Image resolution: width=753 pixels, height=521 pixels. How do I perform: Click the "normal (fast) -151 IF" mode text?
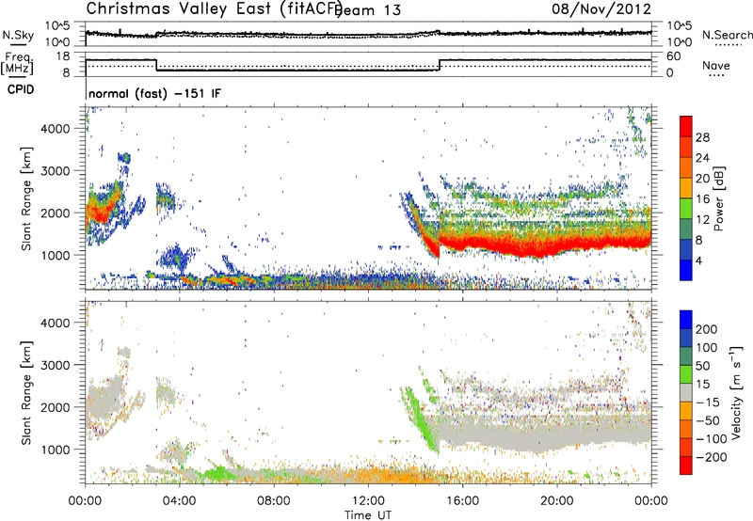pyautogui.click(x=154, y=93)
